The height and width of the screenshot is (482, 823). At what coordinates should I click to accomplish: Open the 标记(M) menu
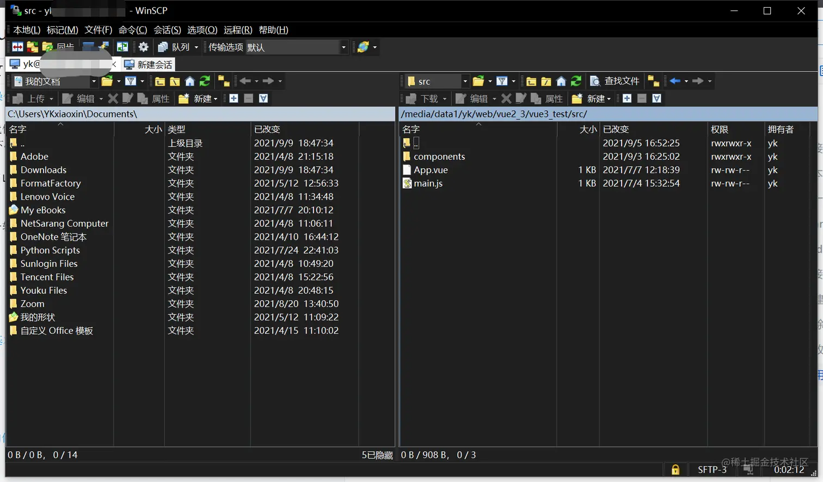click(x=63, y=30)
